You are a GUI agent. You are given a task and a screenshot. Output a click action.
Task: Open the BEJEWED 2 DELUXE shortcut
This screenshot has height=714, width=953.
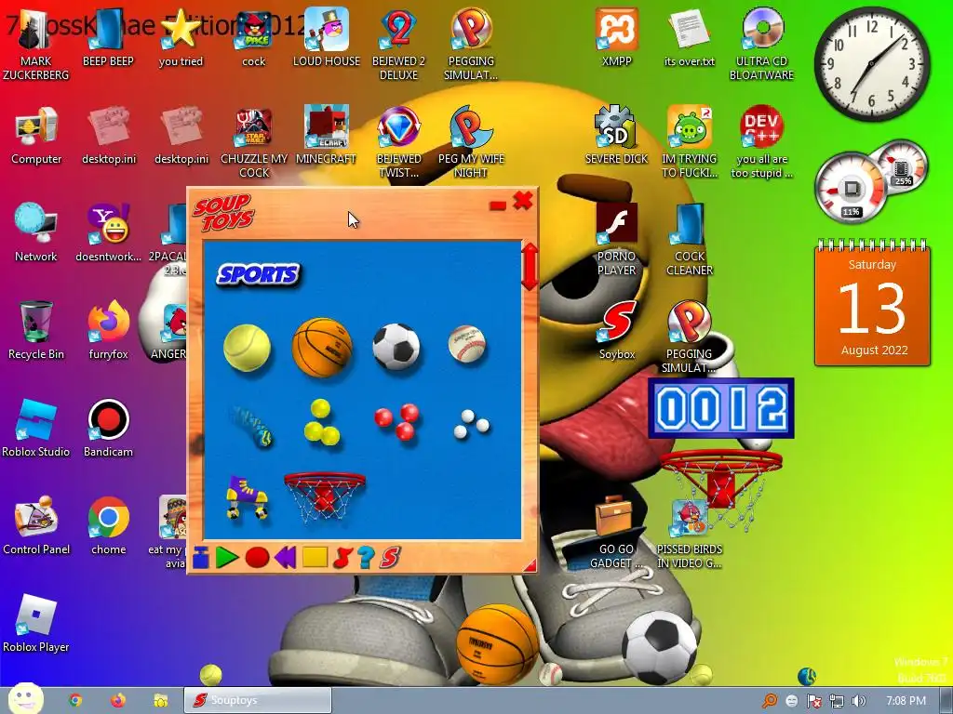tap(398, 44)
